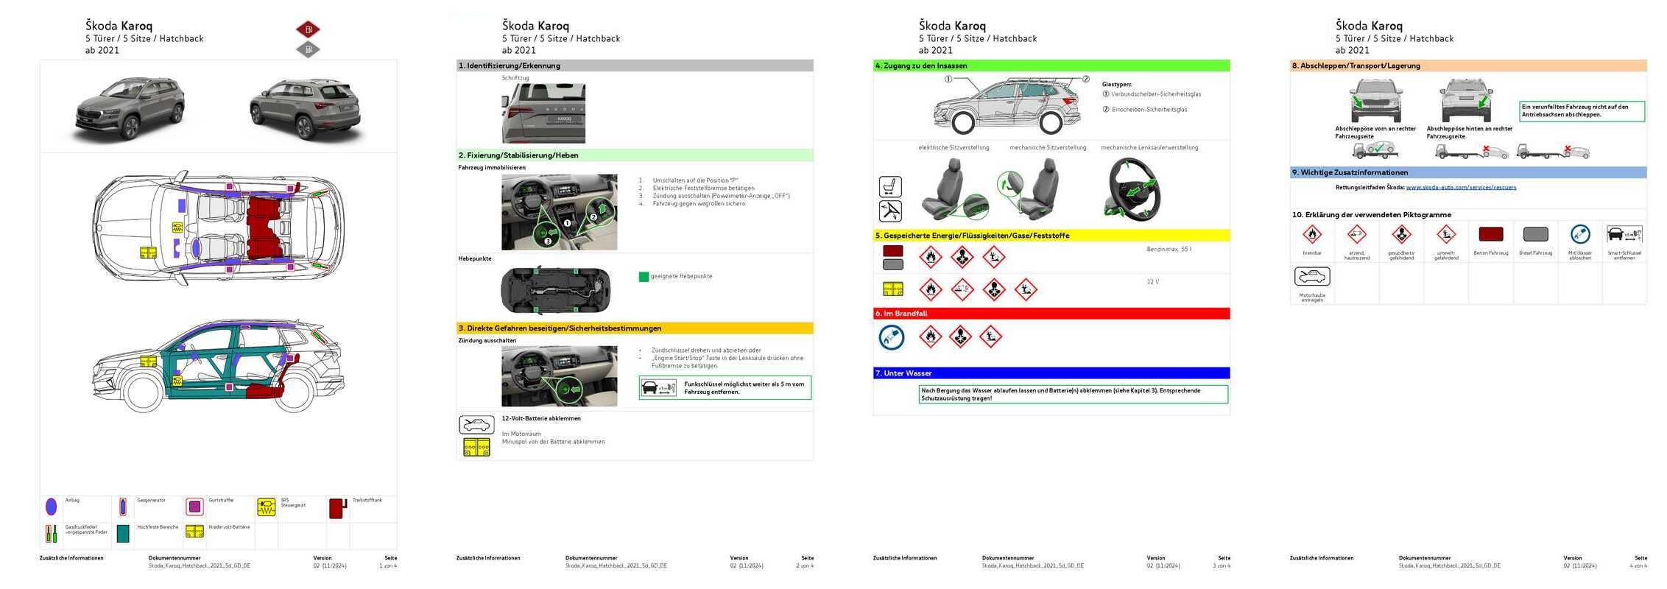
Task: Click the seat adjustment icon in section 4
Action: point(890,186)
